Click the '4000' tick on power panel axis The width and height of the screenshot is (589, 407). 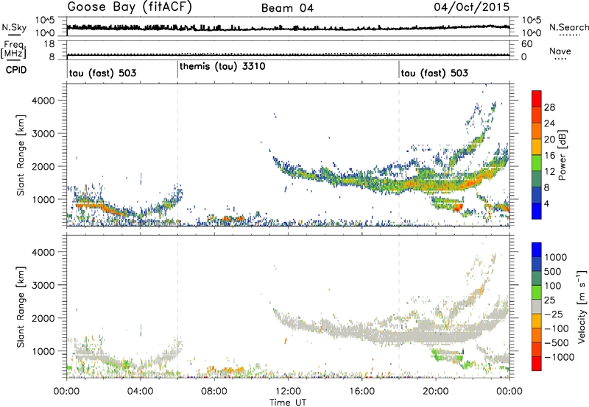click(43, 101)
